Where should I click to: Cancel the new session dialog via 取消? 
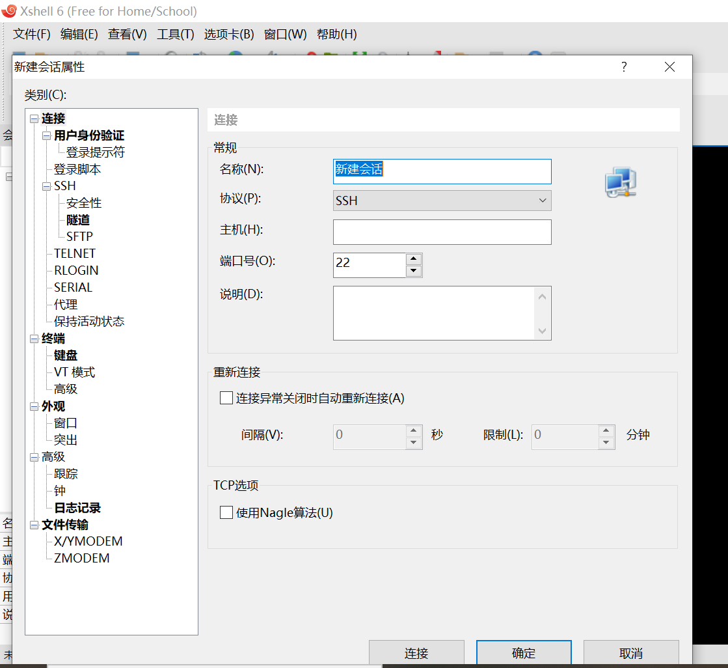click(630, 653)
